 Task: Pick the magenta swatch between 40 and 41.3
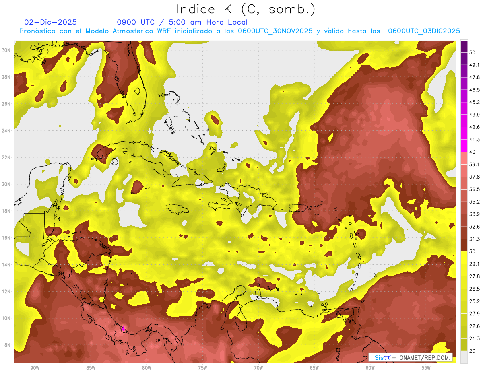point(464,146)
